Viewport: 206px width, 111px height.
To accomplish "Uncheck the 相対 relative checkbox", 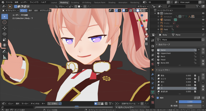I will [x=158, y=98].
